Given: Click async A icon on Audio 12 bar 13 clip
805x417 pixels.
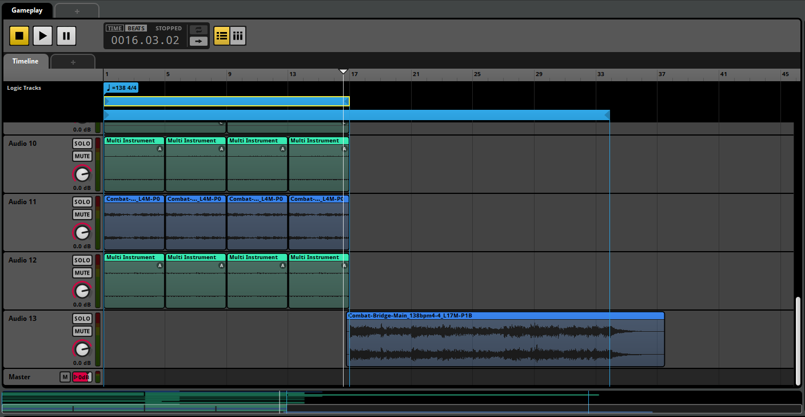Looking at the screenshot, I should click(x=344, y=265).
